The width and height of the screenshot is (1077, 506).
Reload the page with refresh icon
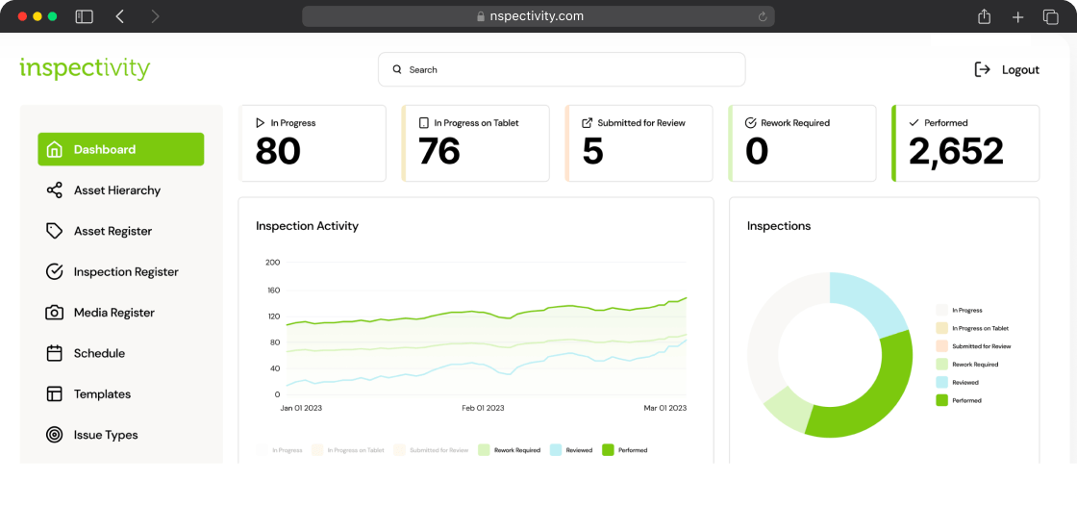click(762, 16)
